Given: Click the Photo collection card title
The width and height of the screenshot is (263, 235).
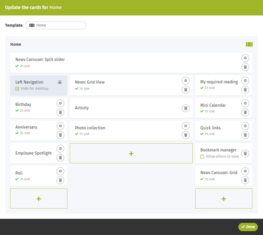Looking at the screenshot, I should pyautogui.click(x=90, y=128).
